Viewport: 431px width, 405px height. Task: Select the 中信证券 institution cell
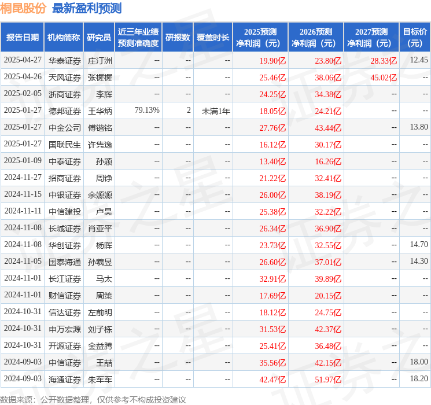tap(65, 362)
